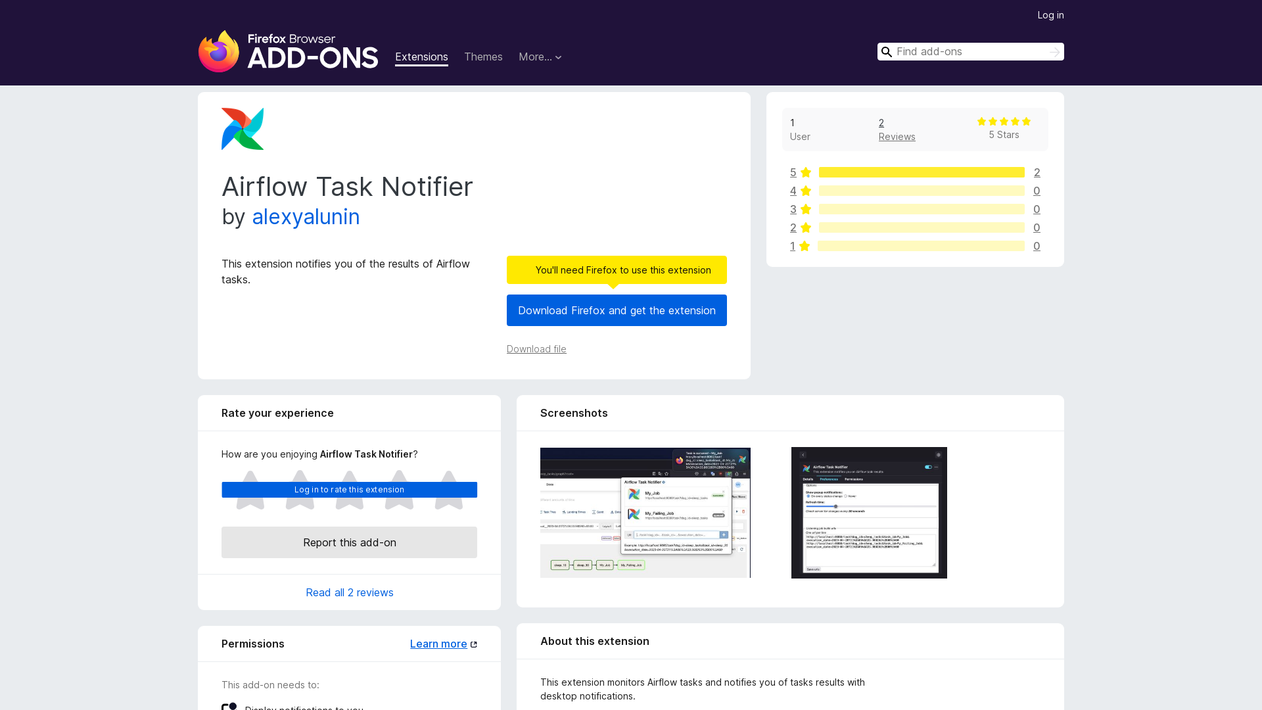1262x710 pixels.
Task: Select the first rating star
Action: click(250, 490)
